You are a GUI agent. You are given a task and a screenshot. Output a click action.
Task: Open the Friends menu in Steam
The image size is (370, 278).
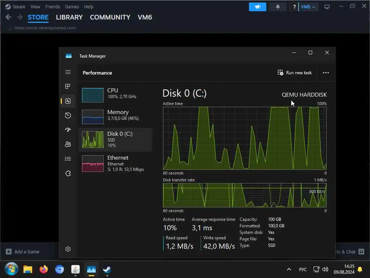tap(53, 7)
